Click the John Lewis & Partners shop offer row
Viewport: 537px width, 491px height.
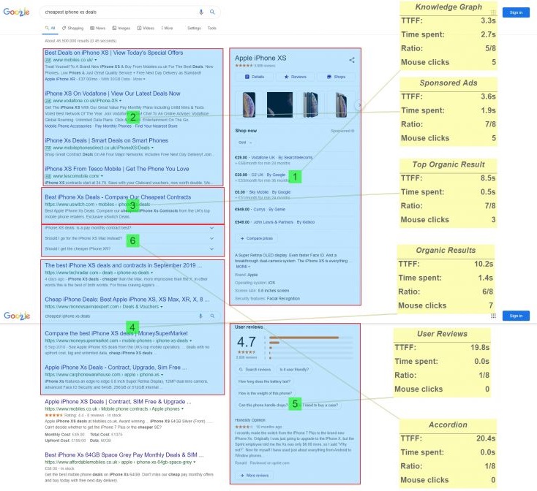(295, 222)
